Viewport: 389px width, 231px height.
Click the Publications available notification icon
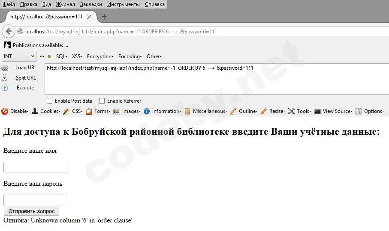(7, 45)
